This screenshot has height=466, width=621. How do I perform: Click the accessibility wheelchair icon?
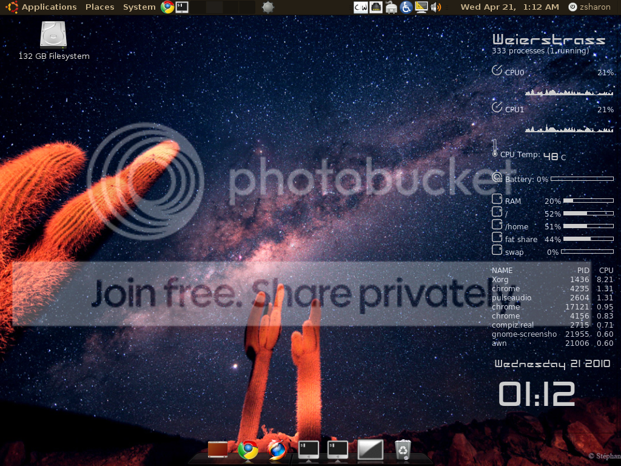point(406,7)
